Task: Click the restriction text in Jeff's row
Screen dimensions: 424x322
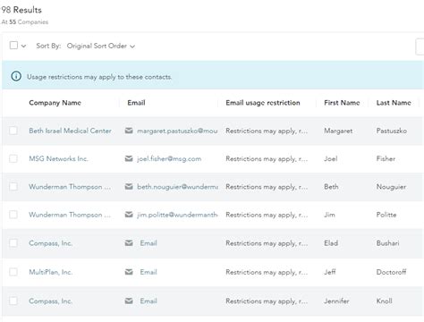Action: (x=267, y=272)
